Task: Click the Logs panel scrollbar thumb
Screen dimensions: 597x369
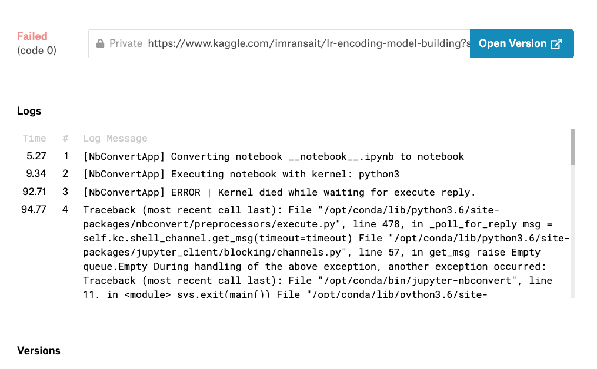Action: coord(572,147)
